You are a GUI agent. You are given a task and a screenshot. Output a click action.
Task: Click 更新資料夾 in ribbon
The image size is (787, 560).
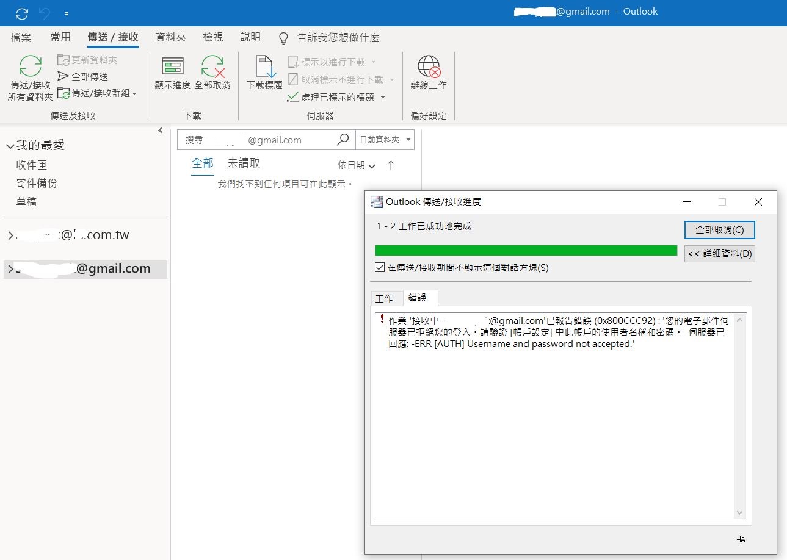87,60
